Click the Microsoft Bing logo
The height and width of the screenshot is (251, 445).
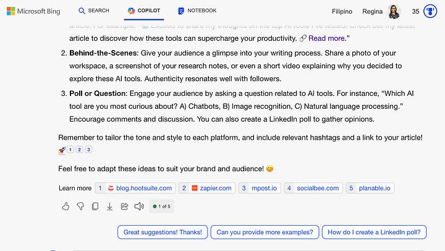[33, 11]
